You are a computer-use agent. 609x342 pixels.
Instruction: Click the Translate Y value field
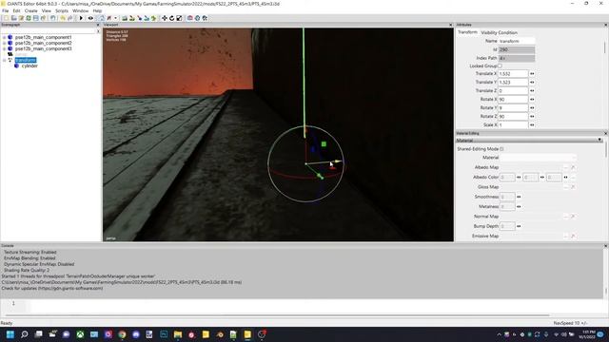point(513,83)
